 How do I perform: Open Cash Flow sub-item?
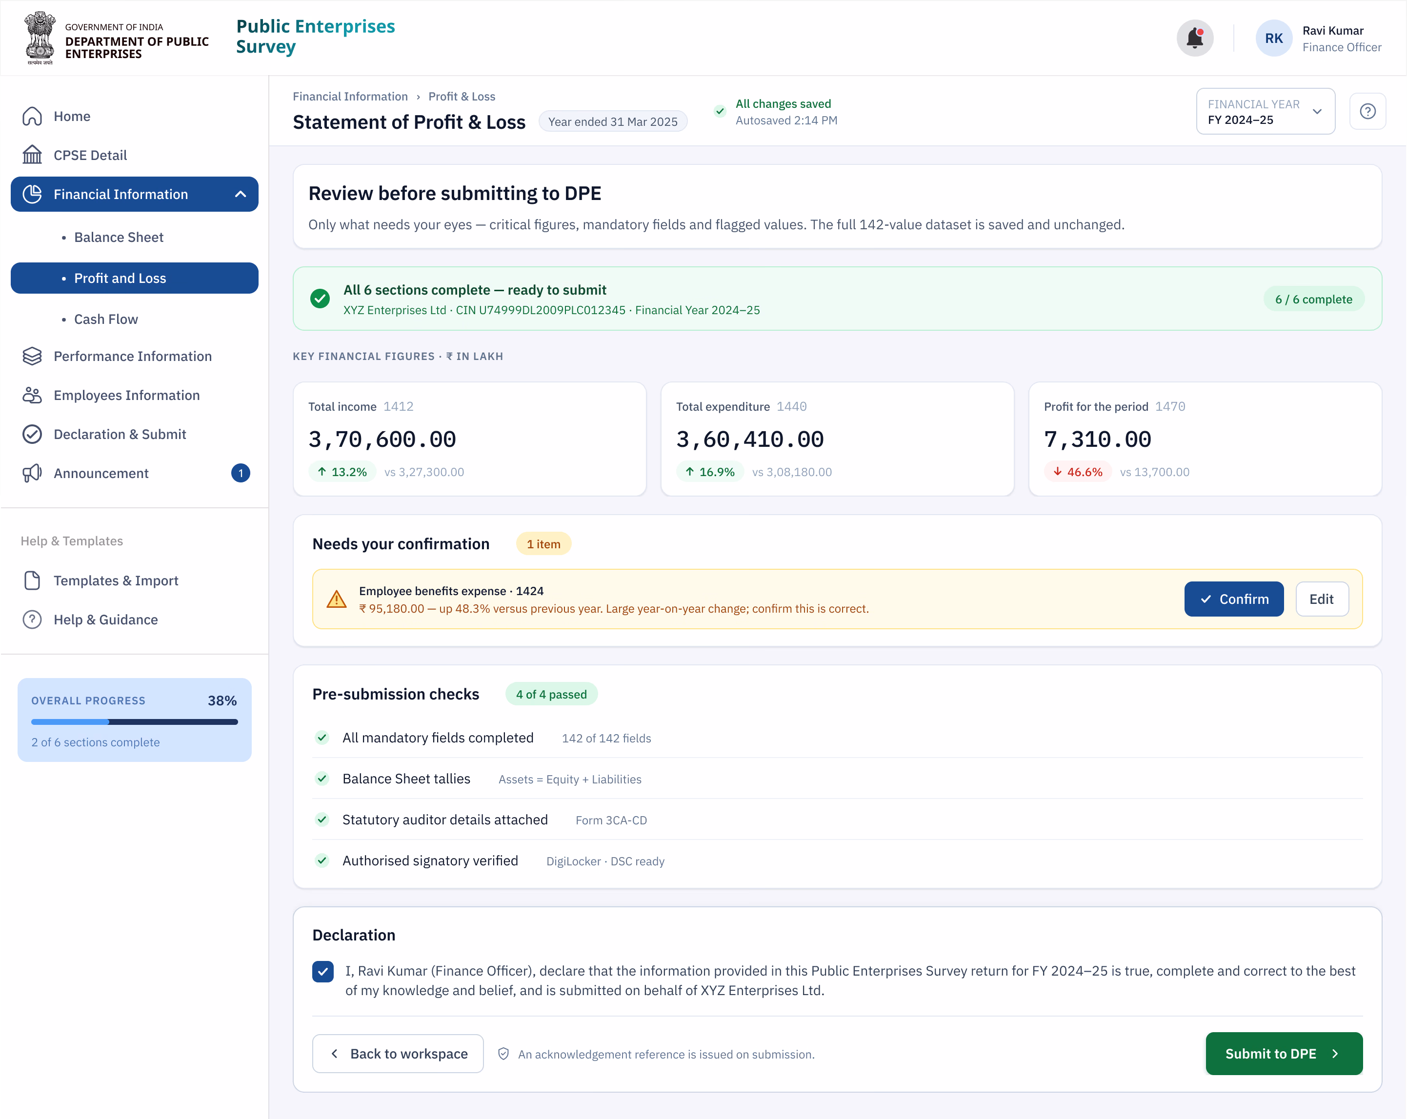tap(135, 319)
